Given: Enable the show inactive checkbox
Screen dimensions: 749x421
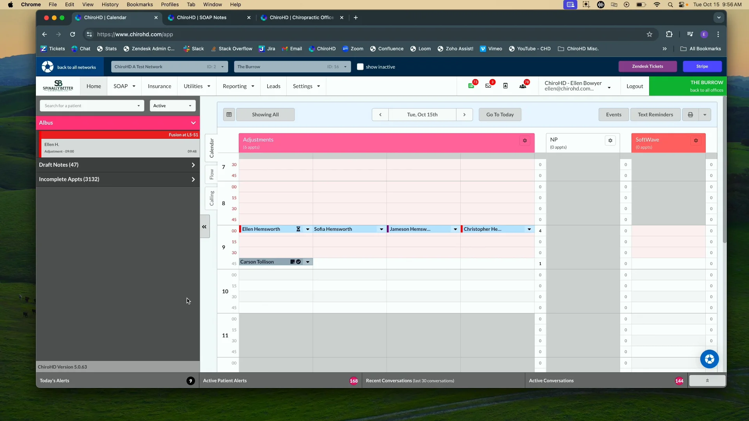Looking at the screenshot, I should pos(360,67).
